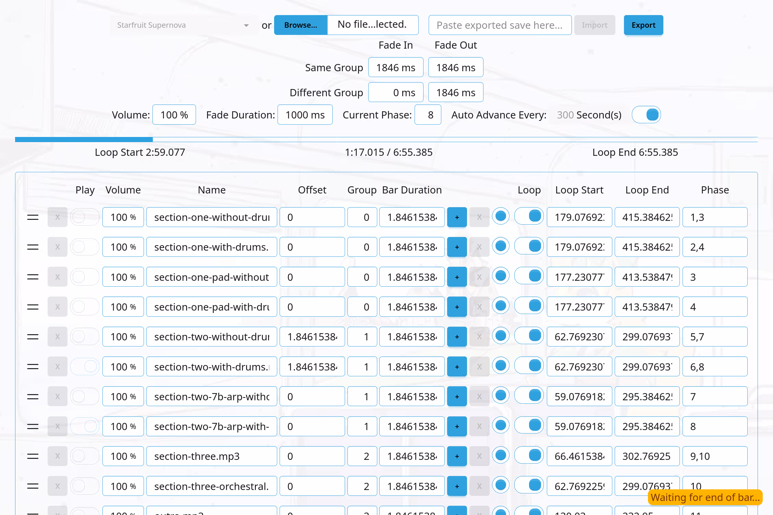
Task: Click the Import button
Action: click(594, 25)
